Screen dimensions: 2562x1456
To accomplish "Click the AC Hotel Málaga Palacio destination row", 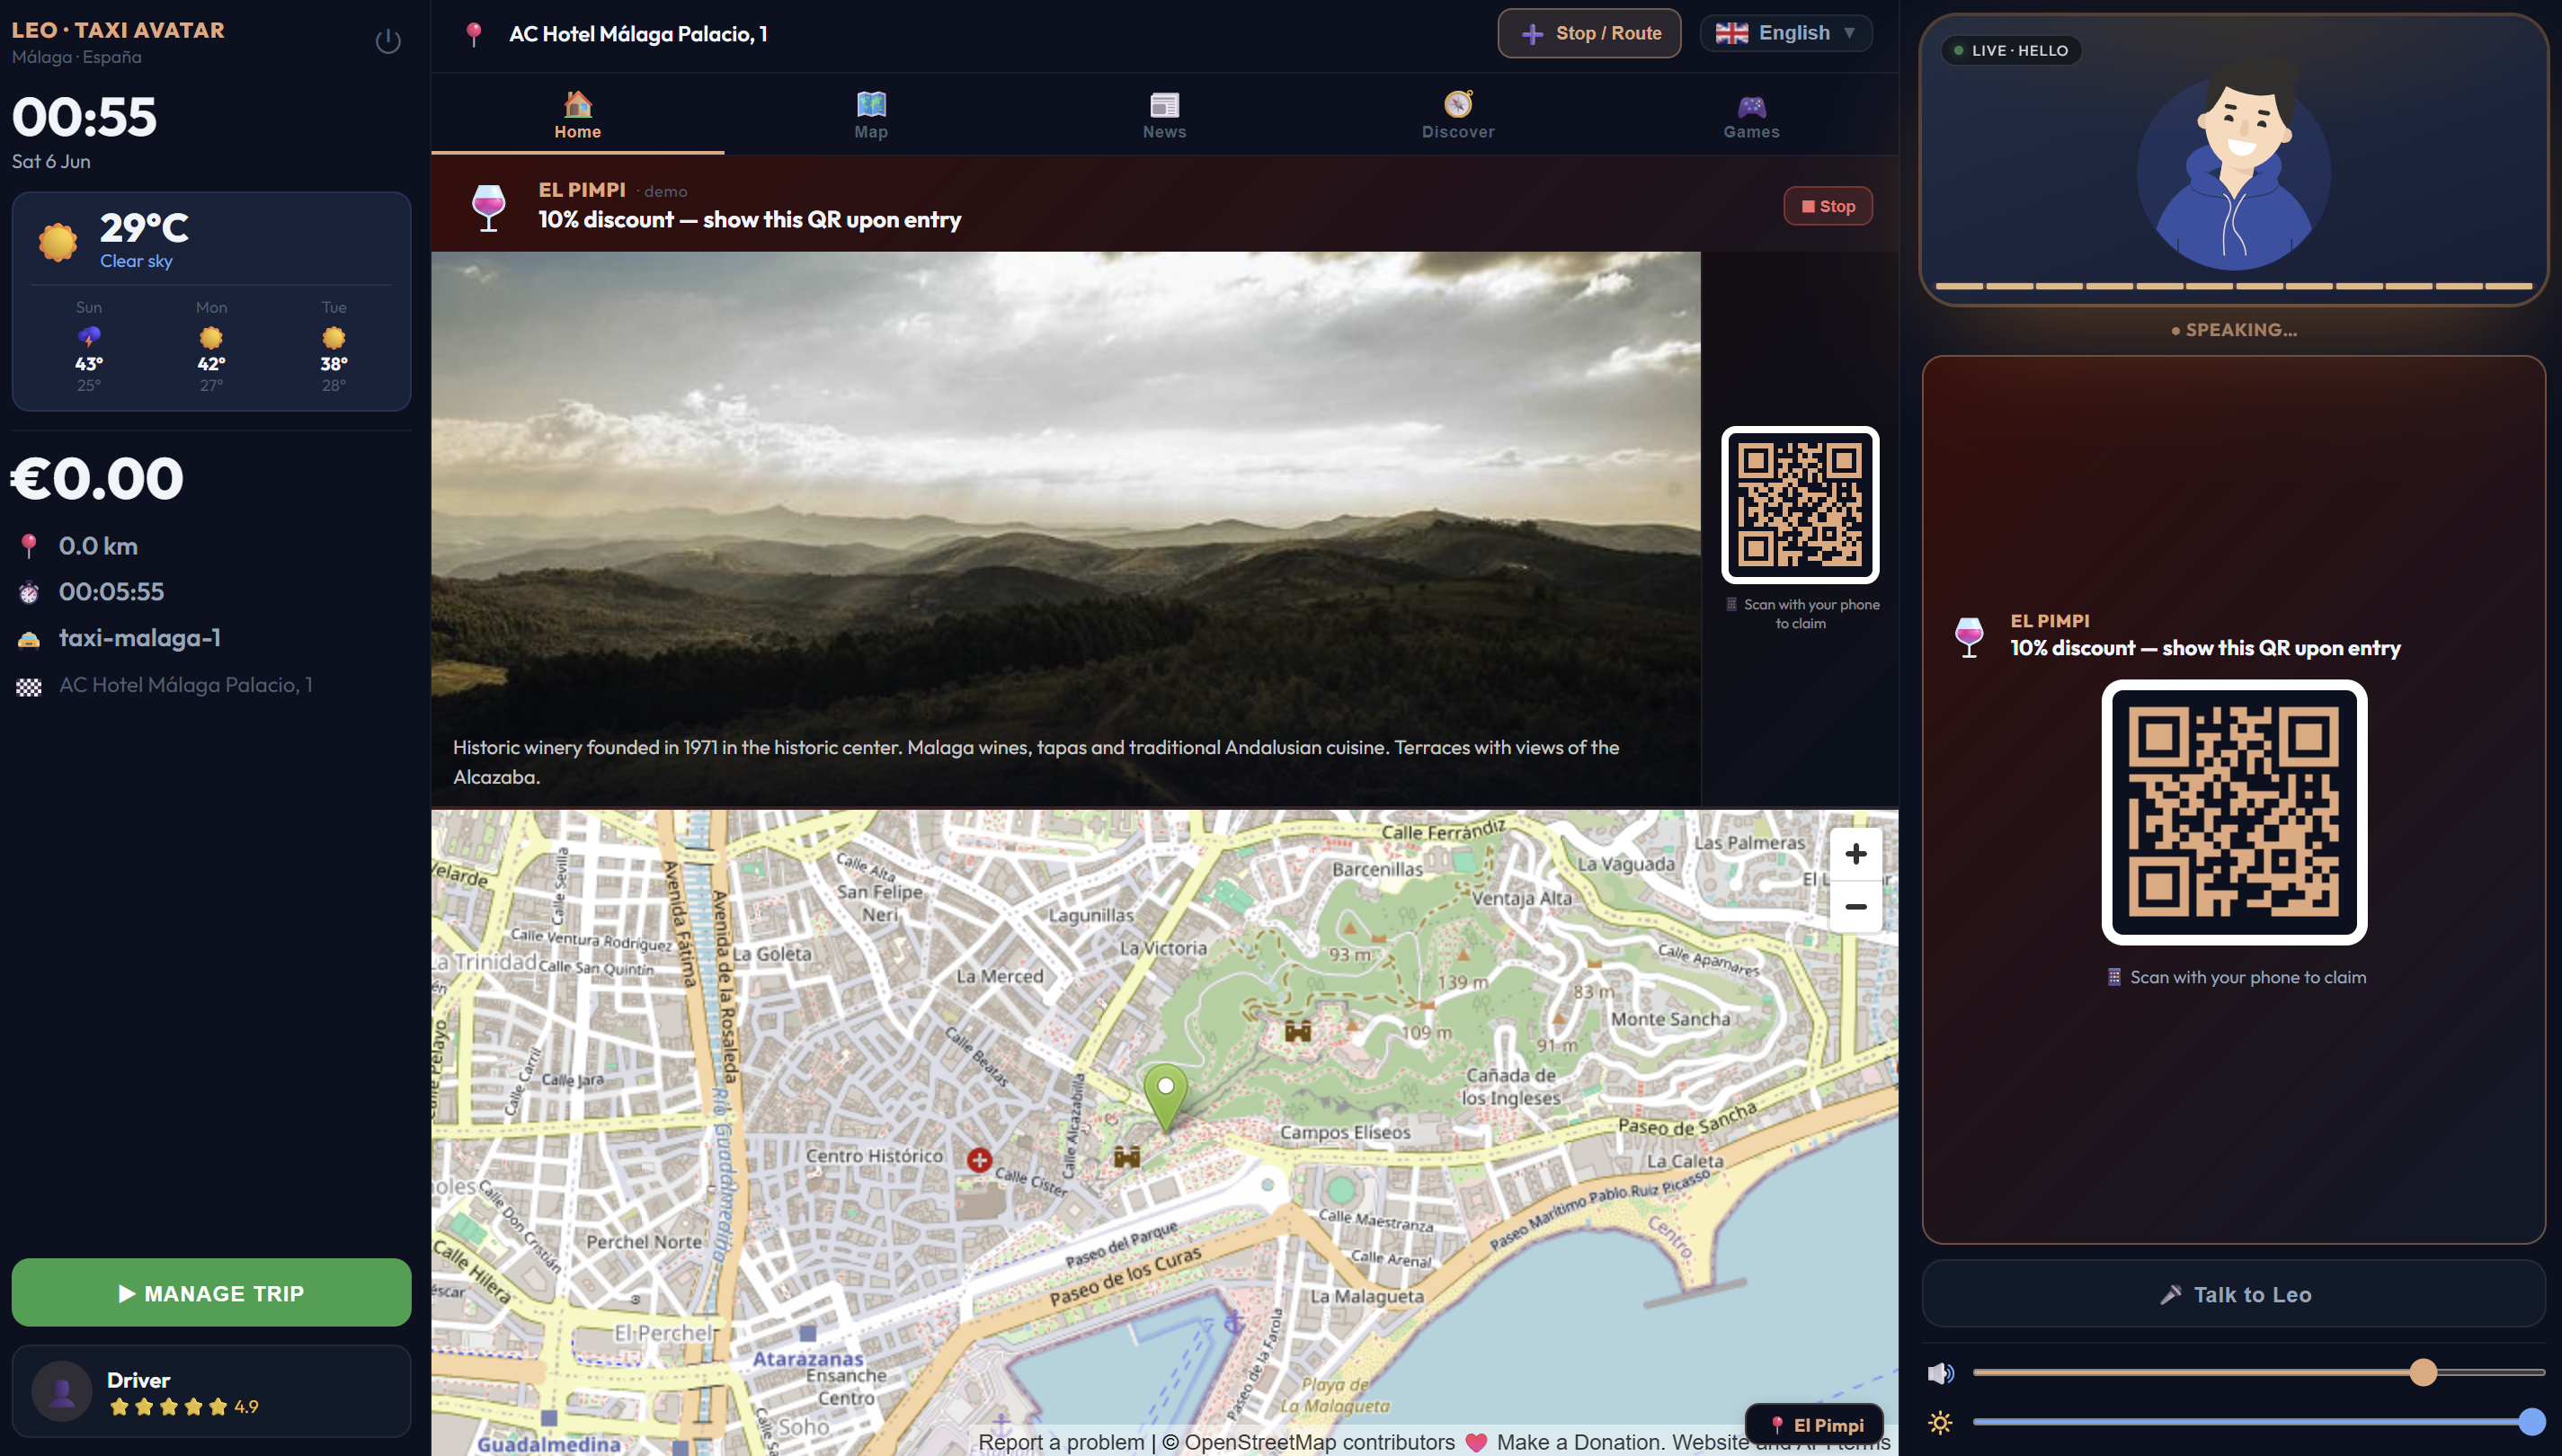I will point(186,685).
